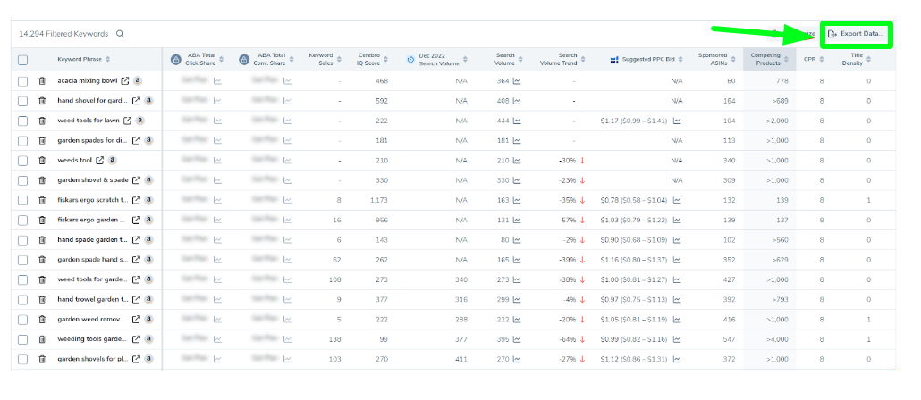Delete the garden shovel & spade row
This screenshot has width=921, height=400.
click(42, 180)
